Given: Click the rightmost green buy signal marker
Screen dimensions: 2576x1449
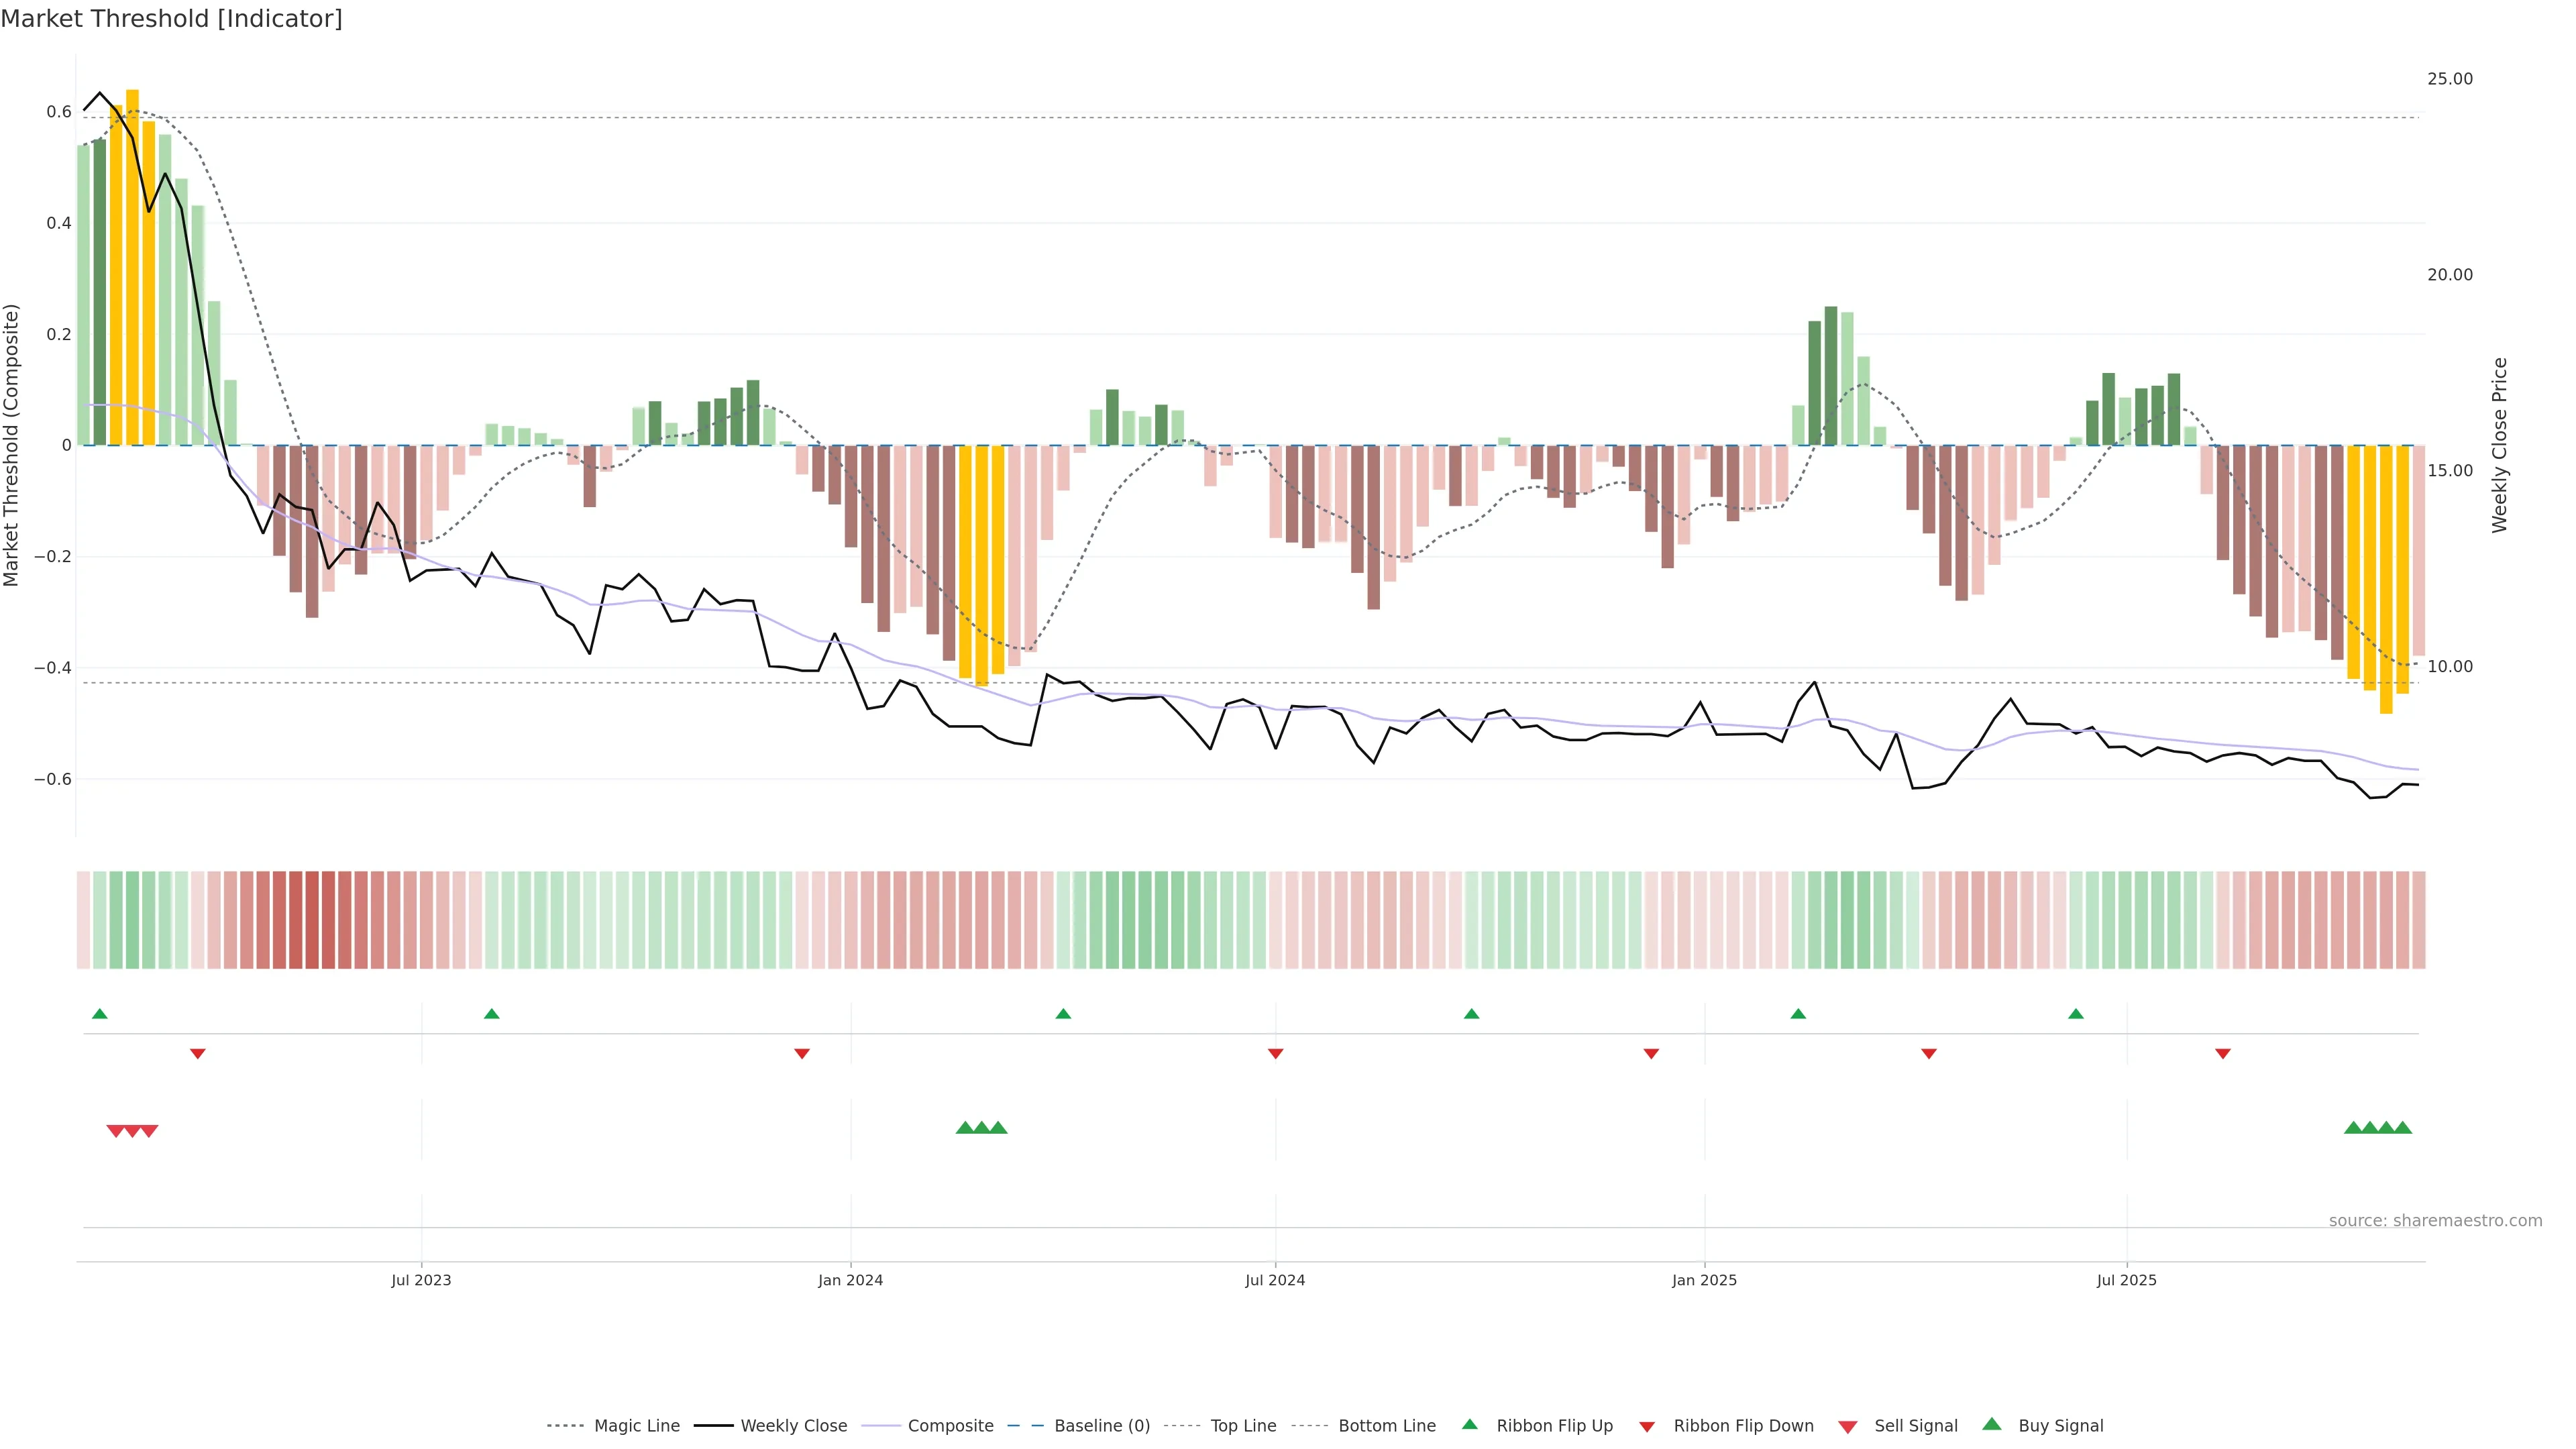Looking at the screenshot, I should point(2403,1128).
